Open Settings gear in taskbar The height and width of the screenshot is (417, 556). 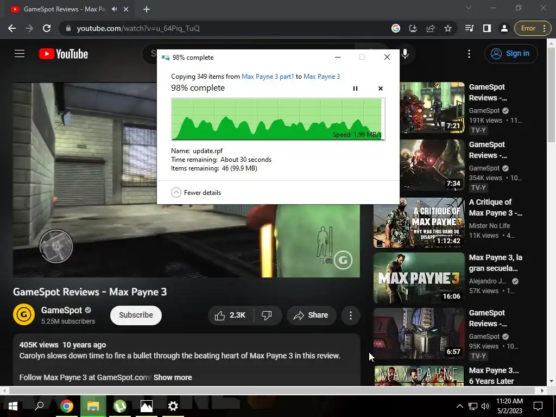(x=173, y=406)
